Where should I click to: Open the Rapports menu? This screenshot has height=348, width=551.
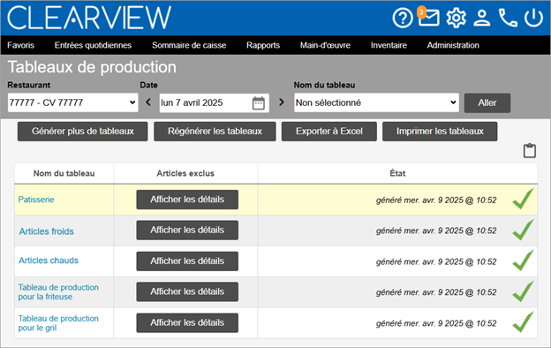(x=263, y=45)
